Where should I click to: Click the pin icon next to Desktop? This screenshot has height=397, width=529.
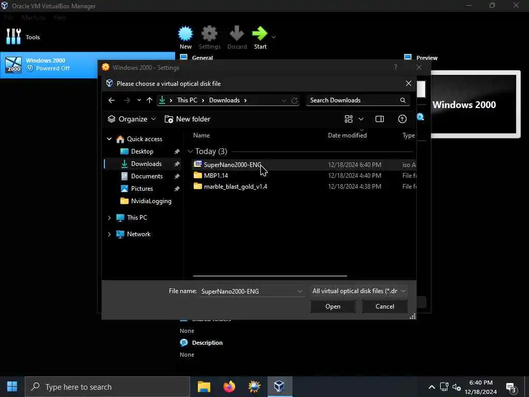(177, 151)
